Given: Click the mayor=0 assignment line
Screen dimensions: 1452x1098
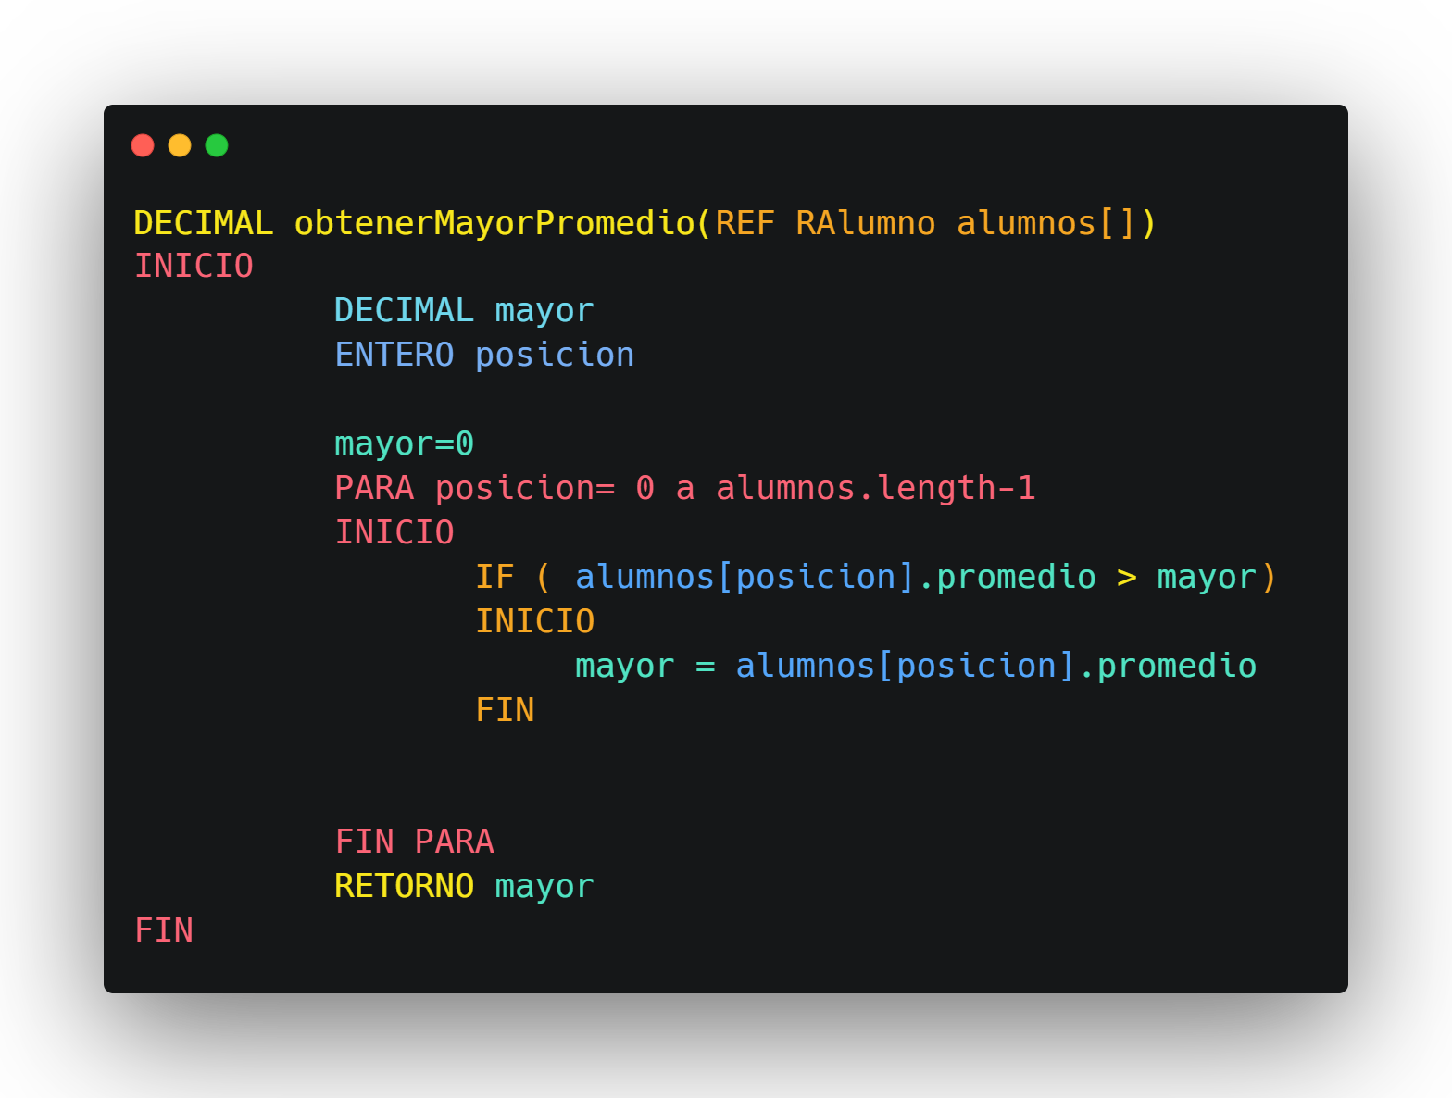Looking at the screenshot, I should (404, 443).
